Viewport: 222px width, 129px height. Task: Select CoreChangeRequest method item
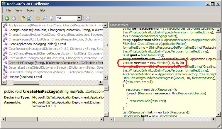[55, 53]
